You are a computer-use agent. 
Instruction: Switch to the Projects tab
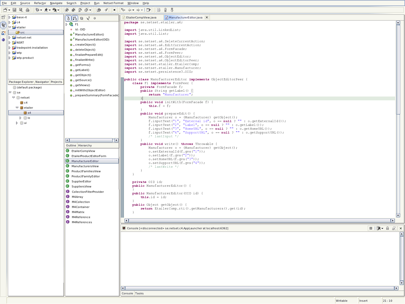coord(56,82)
